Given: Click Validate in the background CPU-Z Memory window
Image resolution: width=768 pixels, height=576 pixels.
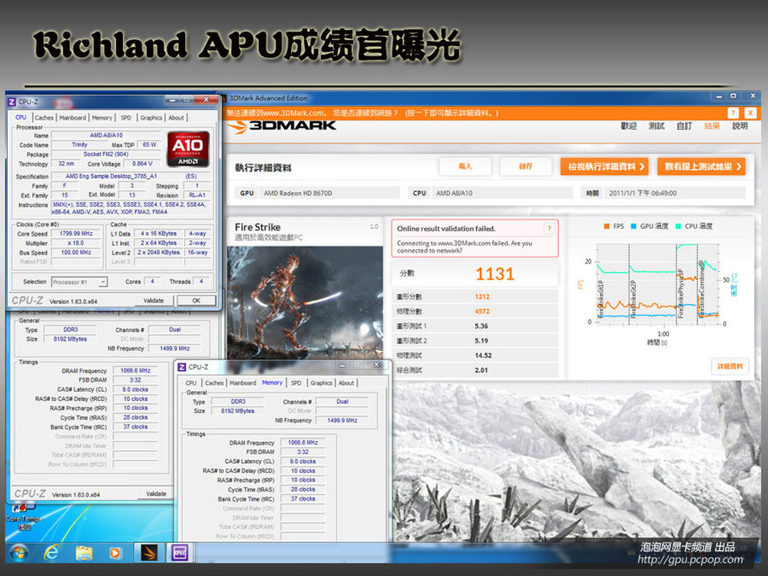Looking at the screenshot, I should click(156, 494).
